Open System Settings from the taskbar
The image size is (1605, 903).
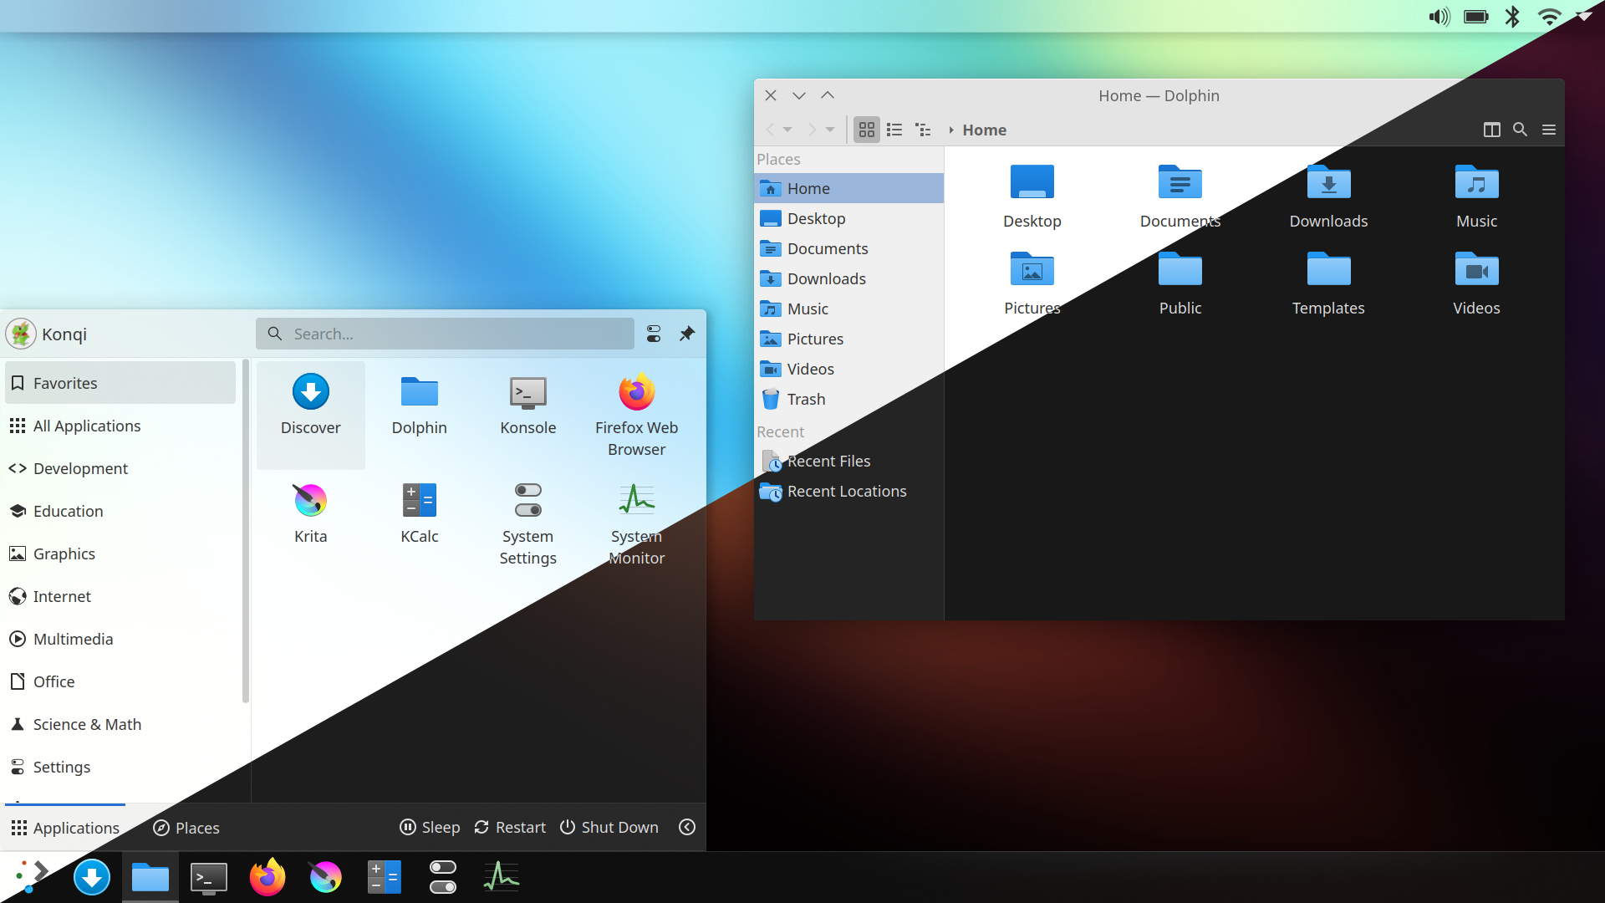click(x=443, y=877)
